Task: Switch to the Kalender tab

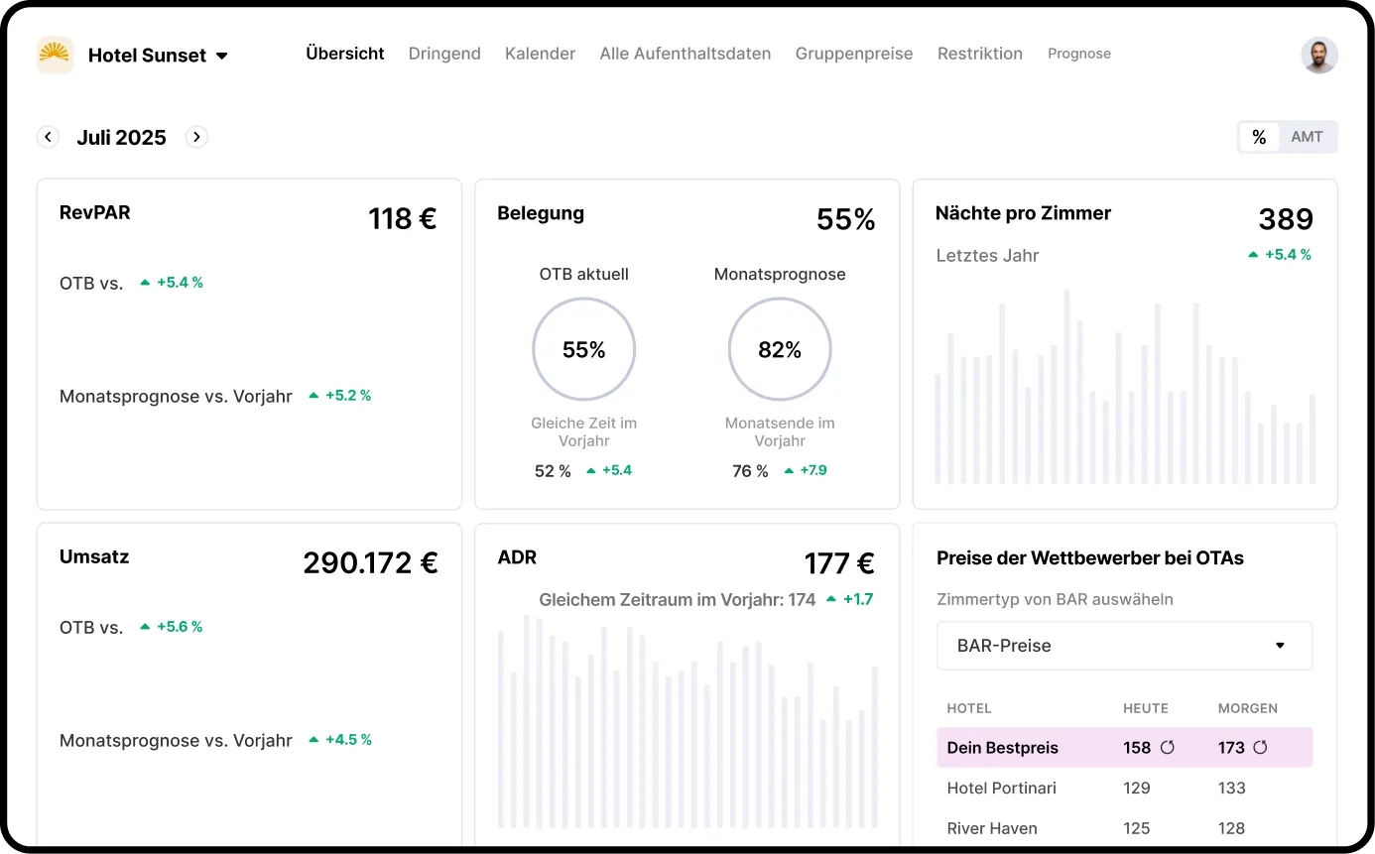Action: tap(540, 54)
